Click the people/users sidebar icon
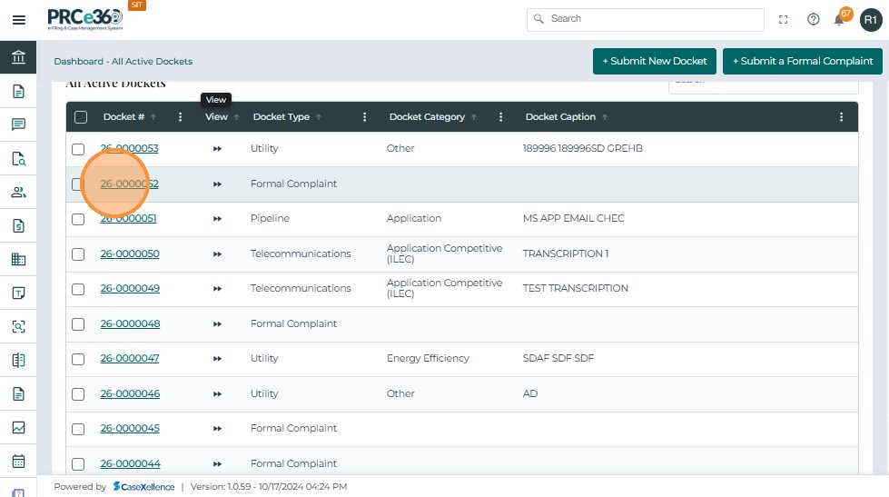 click(x=18, y=193)
